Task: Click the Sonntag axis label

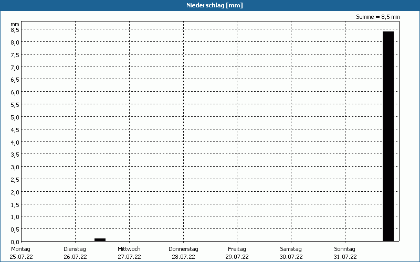Action: [345, 249]
